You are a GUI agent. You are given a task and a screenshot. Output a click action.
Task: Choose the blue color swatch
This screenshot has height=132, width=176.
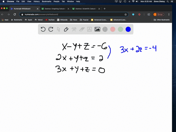click(128, 29)
